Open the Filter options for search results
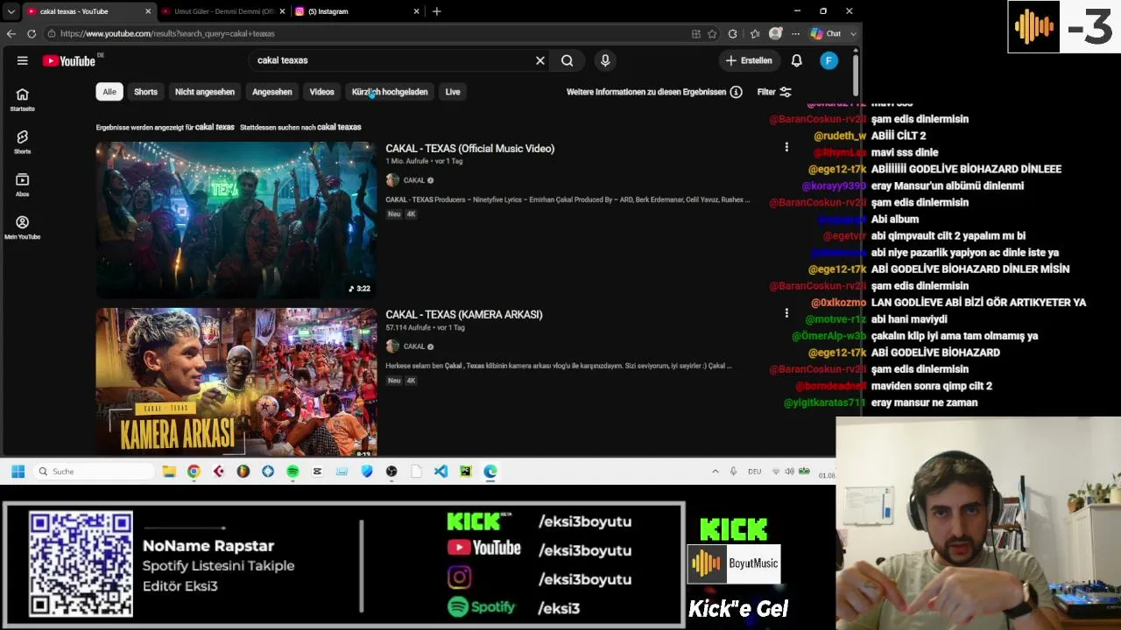This screenshot has width=1121, height=630. 774,92
